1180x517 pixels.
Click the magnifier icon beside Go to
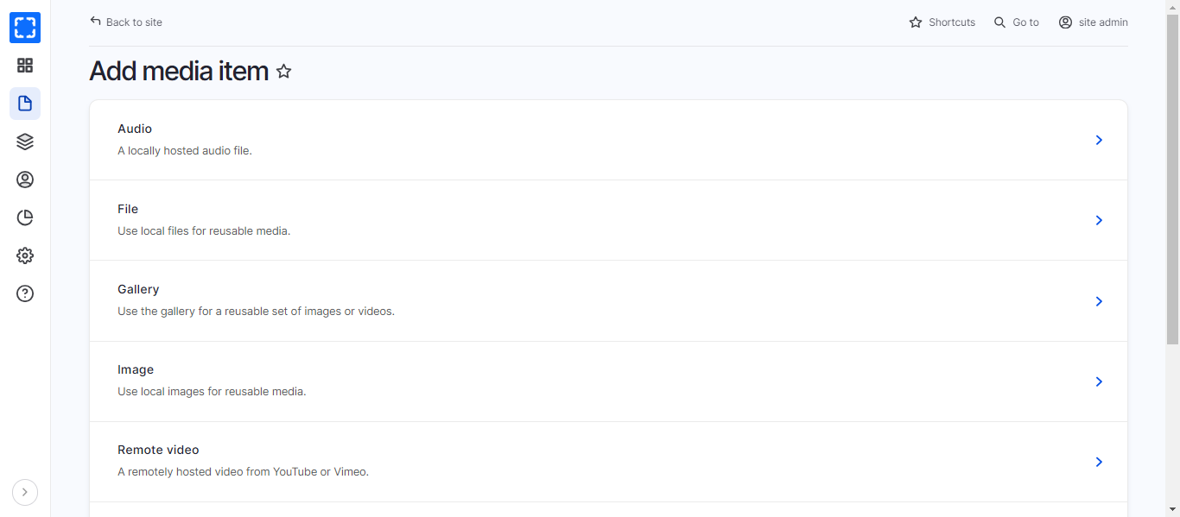click(x=999, y=22)
